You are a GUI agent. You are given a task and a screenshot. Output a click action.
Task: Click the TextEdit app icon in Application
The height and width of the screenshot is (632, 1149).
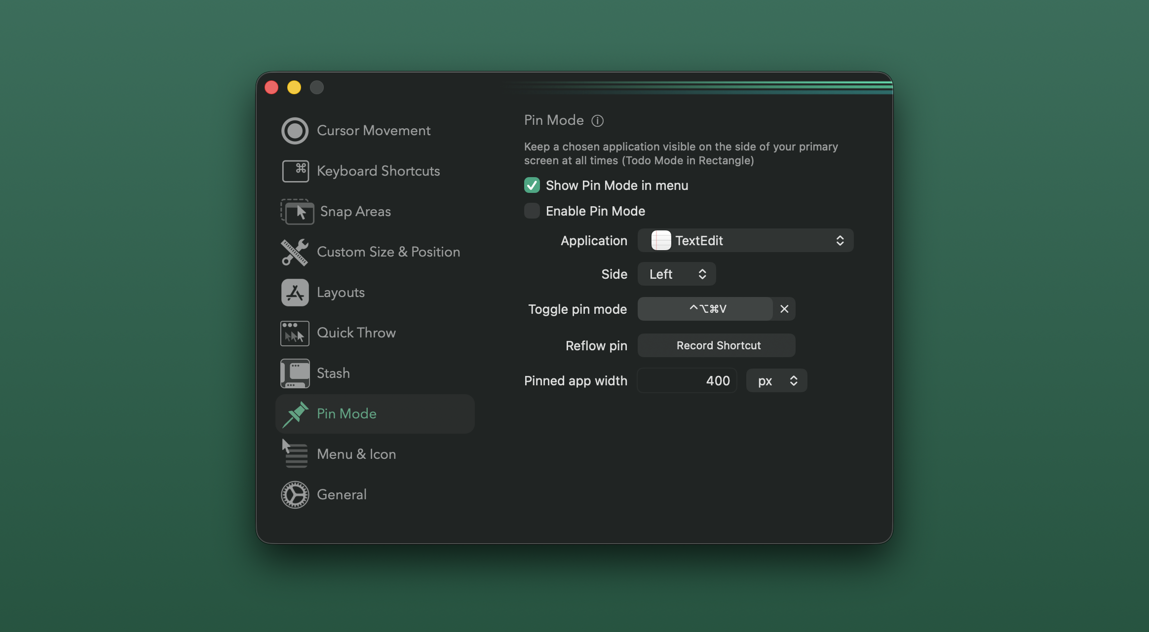661,240
